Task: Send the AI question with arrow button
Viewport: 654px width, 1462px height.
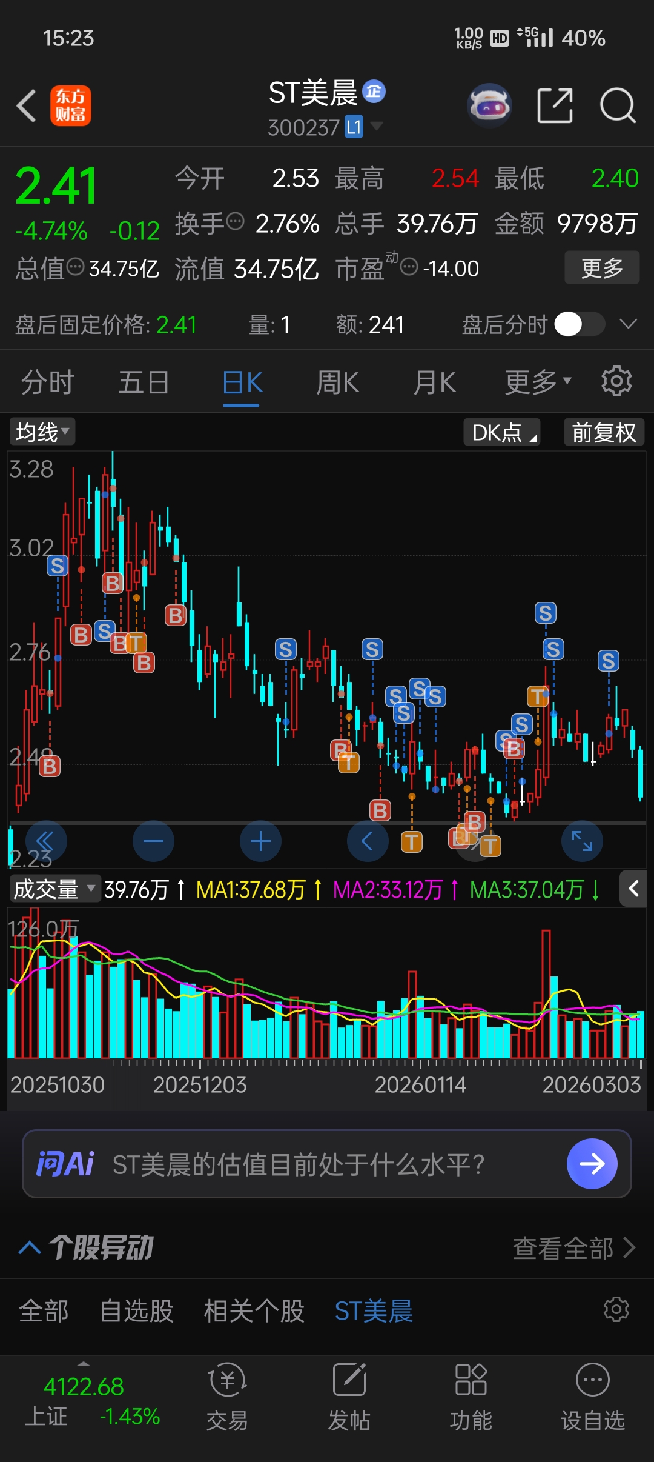Action: [592, 1164]
